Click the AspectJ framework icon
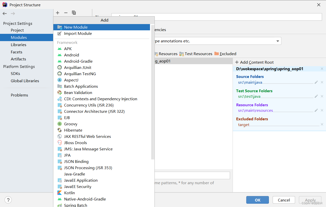The height and width of the screenshot is (207, 326). (x=60, y=80)
